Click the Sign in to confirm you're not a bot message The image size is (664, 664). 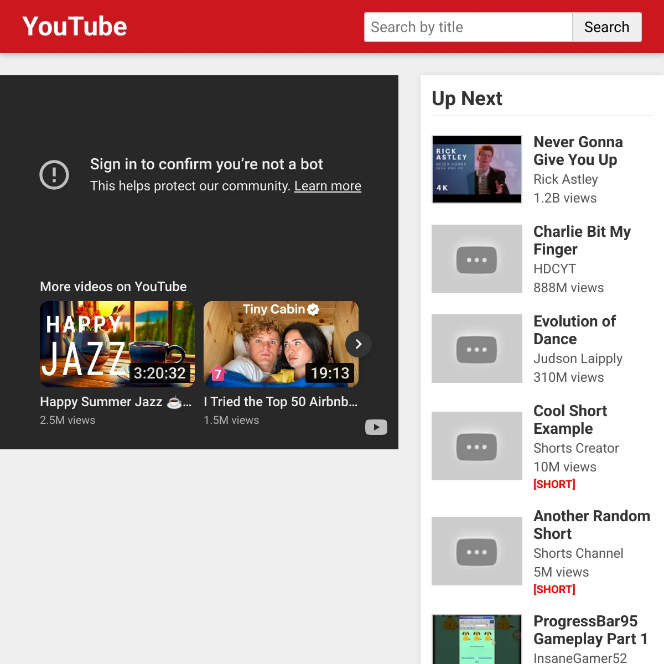pos(206,164)
